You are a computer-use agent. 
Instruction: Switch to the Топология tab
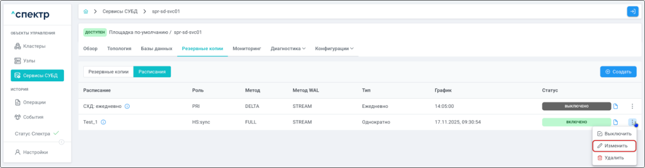point(119,48)
